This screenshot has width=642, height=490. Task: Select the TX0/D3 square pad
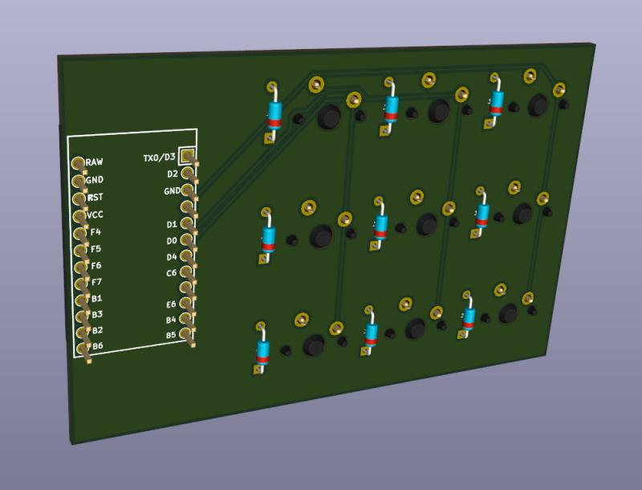coord(187,155)
